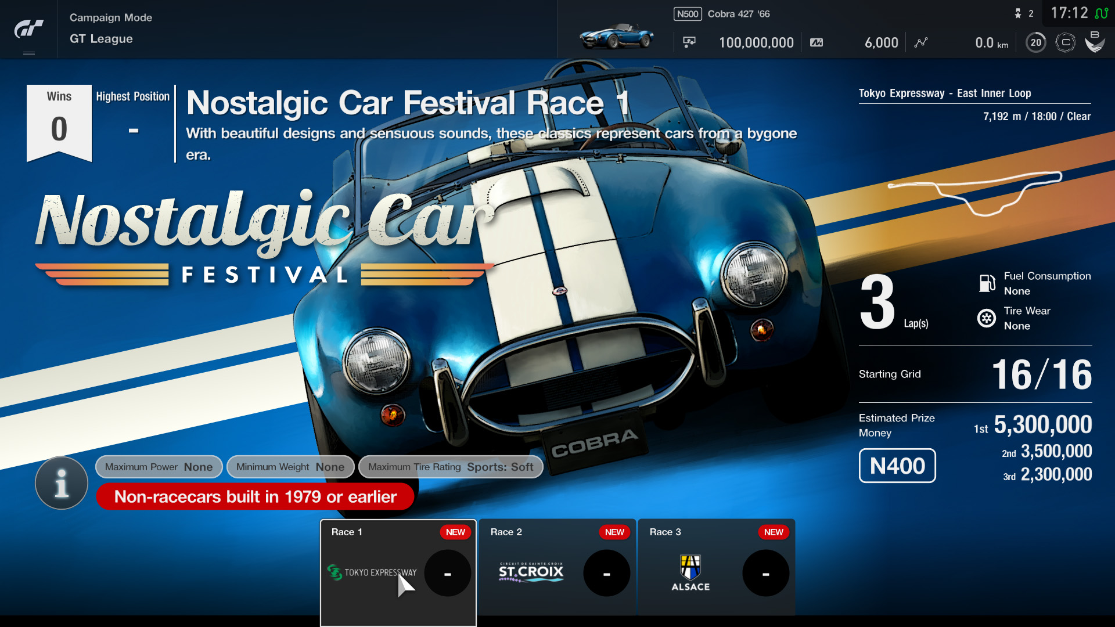Viewport: 1115px width, 627px height.
Task: Click the level 20 collector badge
Action: pyautogui.click(x=1035, y=42)
